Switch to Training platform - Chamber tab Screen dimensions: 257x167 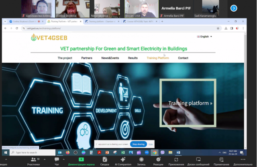coord(102,21)
